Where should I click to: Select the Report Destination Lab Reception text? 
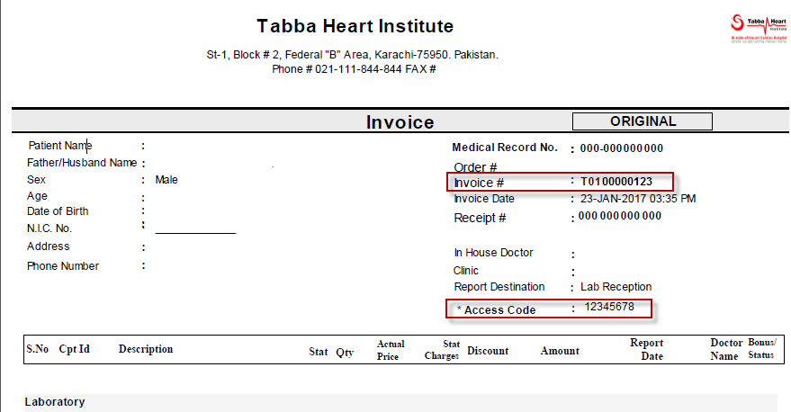coord(616,287)
